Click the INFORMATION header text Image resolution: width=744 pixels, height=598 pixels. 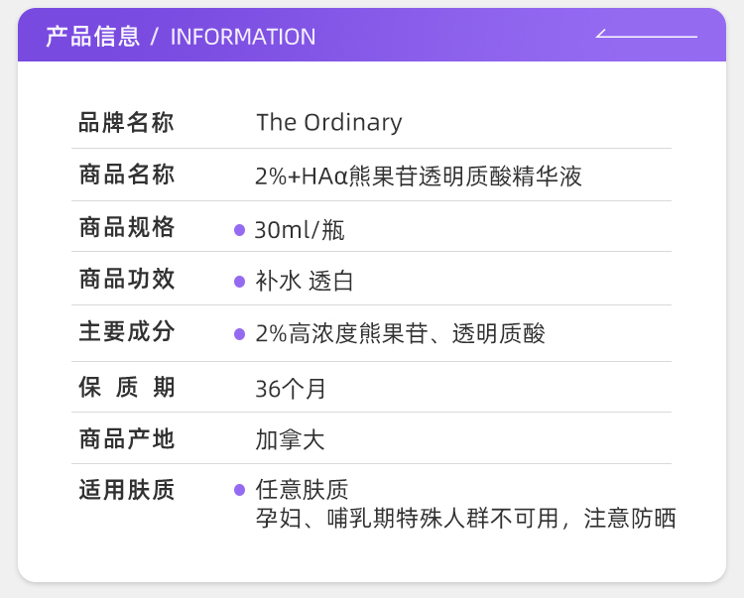coord(243,37)
